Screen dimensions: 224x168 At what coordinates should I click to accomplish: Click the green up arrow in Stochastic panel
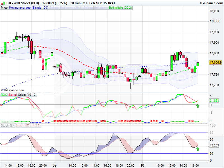(x=198, y=149)
